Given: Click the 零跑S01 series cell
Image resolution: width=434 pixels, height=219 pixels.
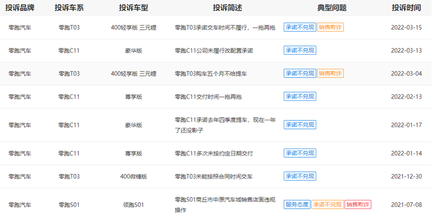Looking at the screenshot, I should pos(69,205).
